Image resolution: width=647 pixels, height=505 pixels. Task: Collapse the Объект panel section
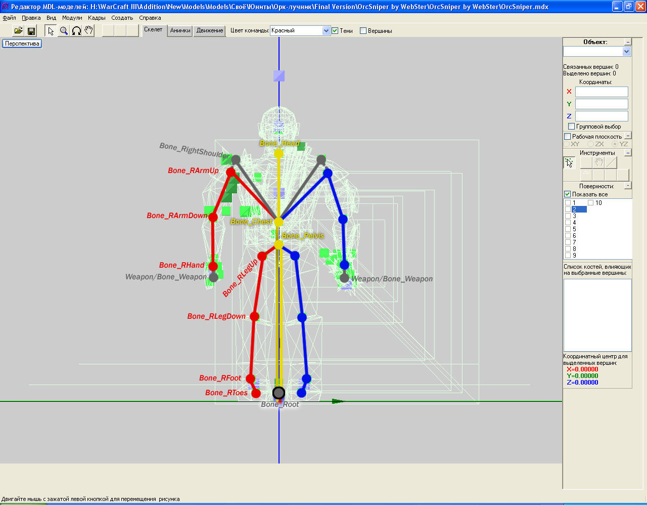coord(628,42)
